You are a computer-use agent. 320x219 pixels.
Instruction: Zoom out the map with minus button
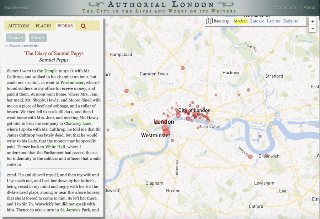click(x=313, y=29)
